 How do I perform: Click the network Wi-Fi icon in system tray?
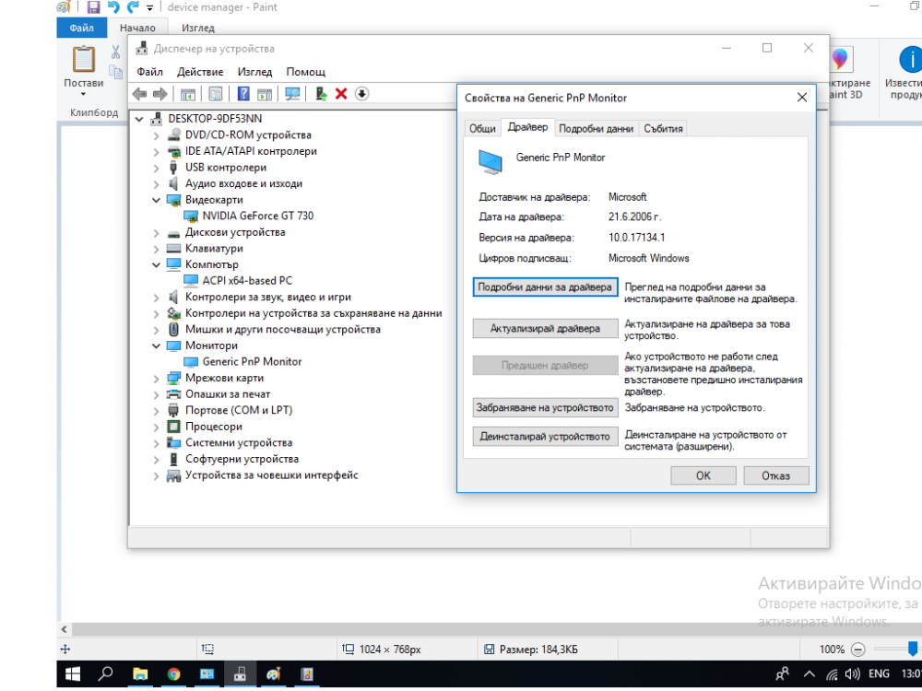coord(832,674)
